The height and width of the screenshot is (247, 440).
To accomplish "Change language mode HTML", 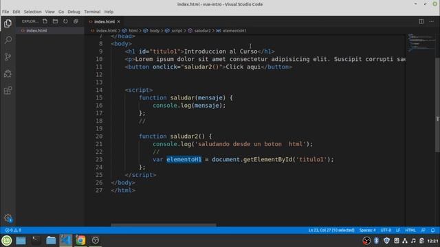I will click(x=410, y=231).
